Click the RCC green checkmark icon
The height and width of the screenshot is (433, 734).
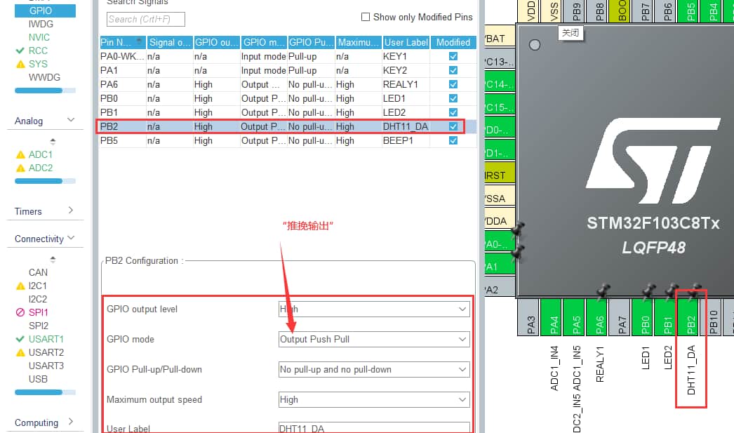[20, 51]
